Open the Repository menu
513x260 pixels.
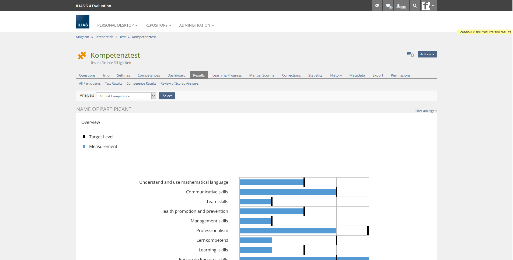pos(158,25)
